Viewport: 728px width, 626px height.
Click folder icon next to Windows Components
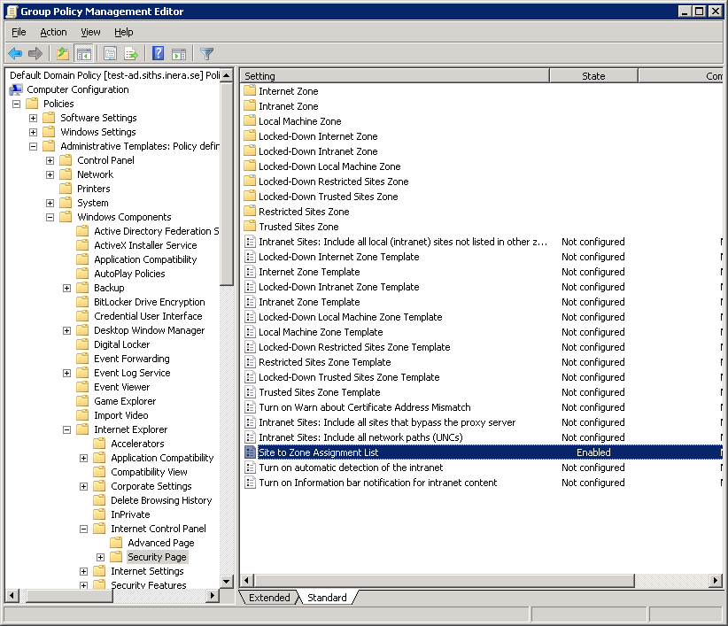(x=66, y=217)
